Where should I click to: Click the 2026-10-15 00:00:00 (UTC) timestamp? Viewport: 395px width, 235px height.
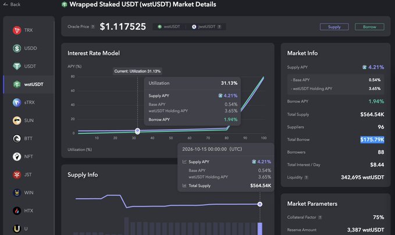click(212, 149)
